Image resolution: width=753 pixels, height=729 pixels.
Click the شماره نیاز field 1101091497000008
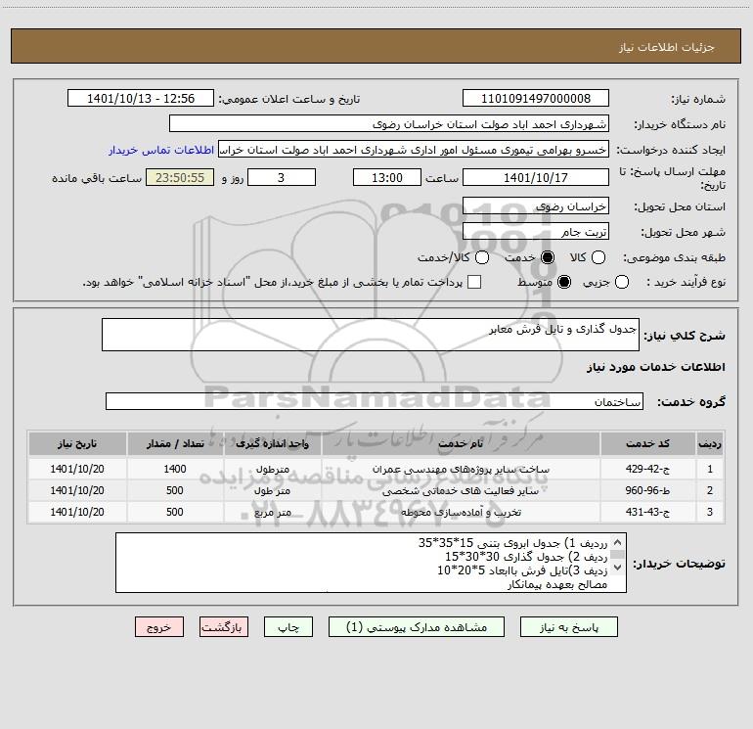[536, 99]
